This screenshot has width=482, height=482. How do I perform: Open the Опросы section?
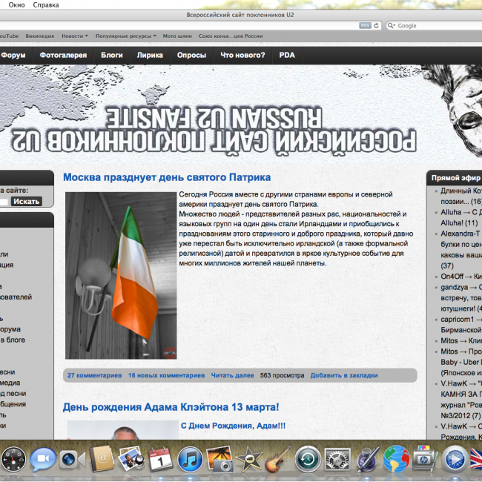tap(191, 55)
